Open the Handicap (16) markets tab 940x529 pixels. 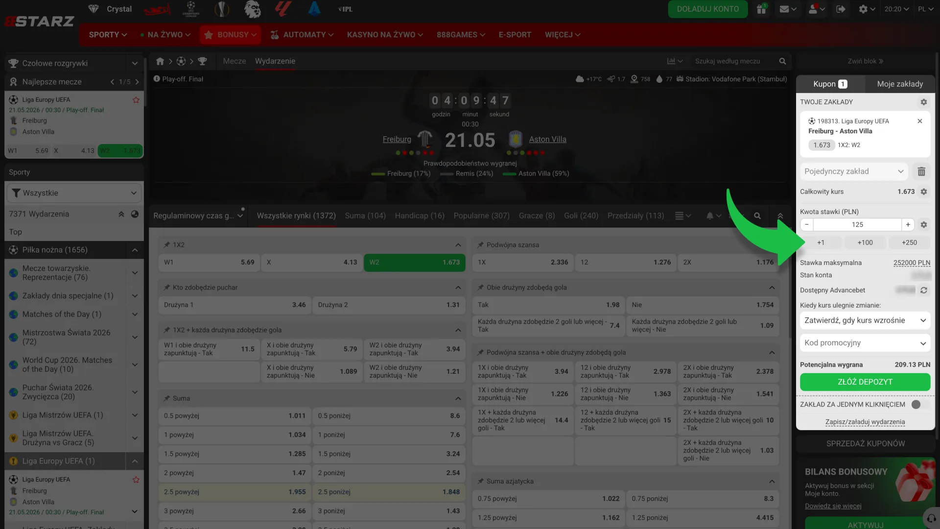point(420,216)
